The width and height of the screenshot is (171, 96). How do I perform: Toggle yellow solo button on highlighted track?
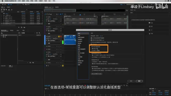coord(59,36)
